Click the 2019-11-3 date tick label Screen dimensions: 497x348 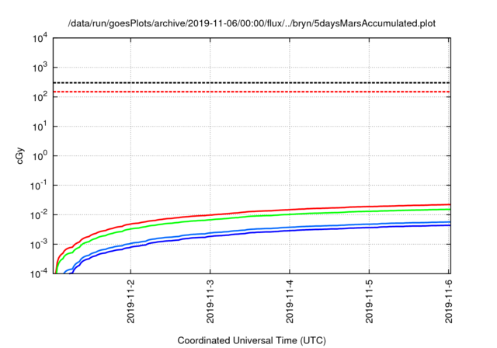pyautogui.click(x=210, y=301)
